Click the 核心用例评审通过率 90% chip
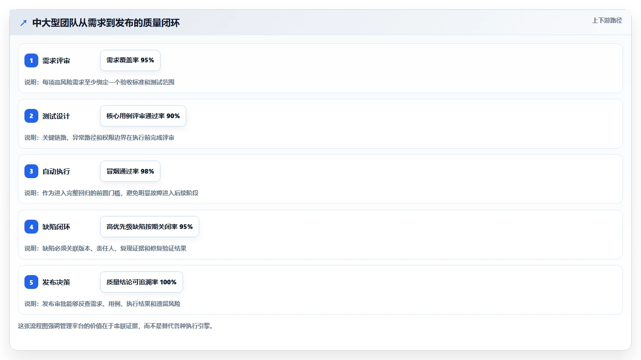 143,116
